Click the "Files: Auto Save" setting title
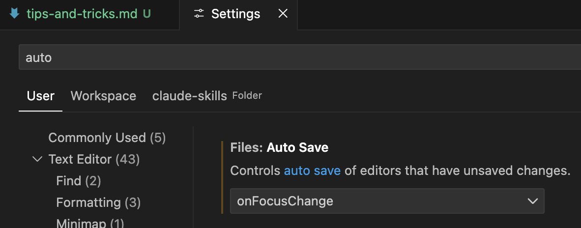The height and width of the screenshot is (228, 581). [279, 147]
